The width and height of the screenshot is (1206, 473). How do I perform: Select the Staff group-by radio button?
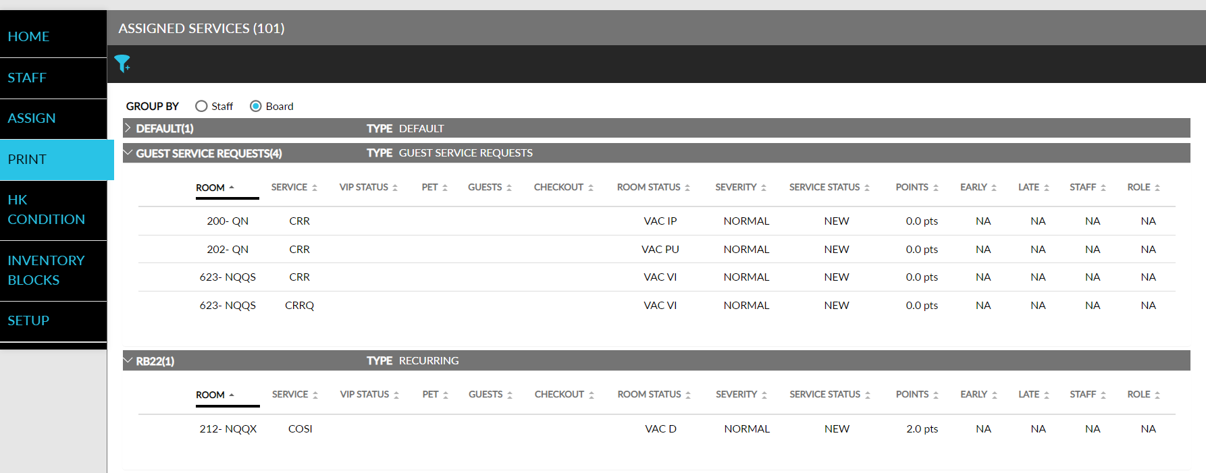coord(201,107)
